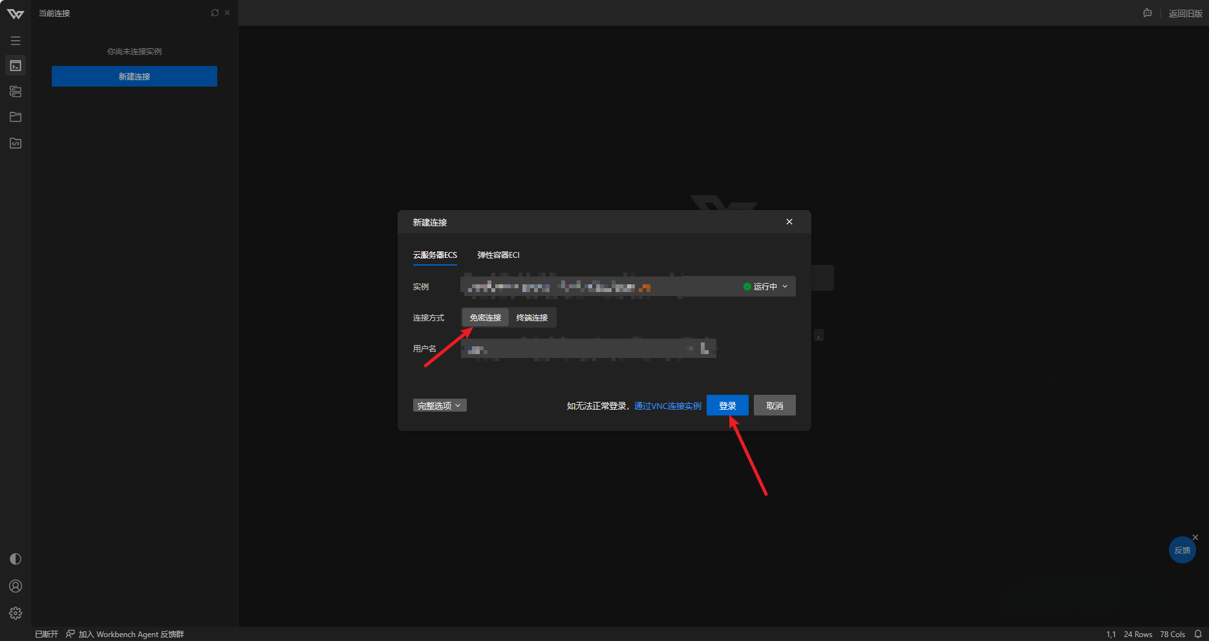Switch to the 云服务器ECS tab
The width and height of the screenshot is (1209, 641).
pyautogui.click(x=435, y=255)
